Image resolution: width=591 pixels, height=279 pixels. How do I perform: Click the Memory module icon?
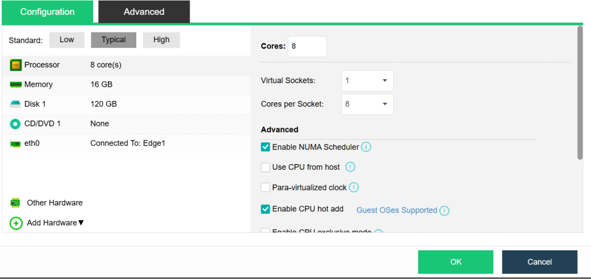click(x=16, y=85)
